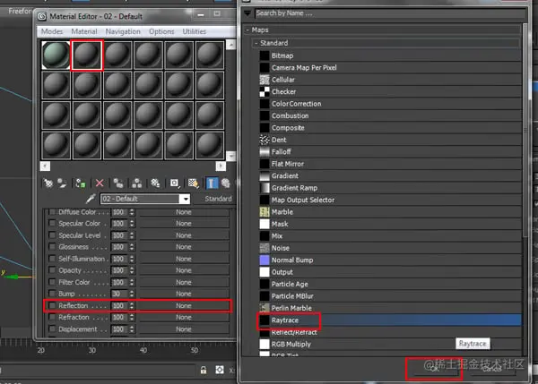Viewport: 538px width, 384px height.
Task: Click sample slots scroll up arrow
Action: 231,45
